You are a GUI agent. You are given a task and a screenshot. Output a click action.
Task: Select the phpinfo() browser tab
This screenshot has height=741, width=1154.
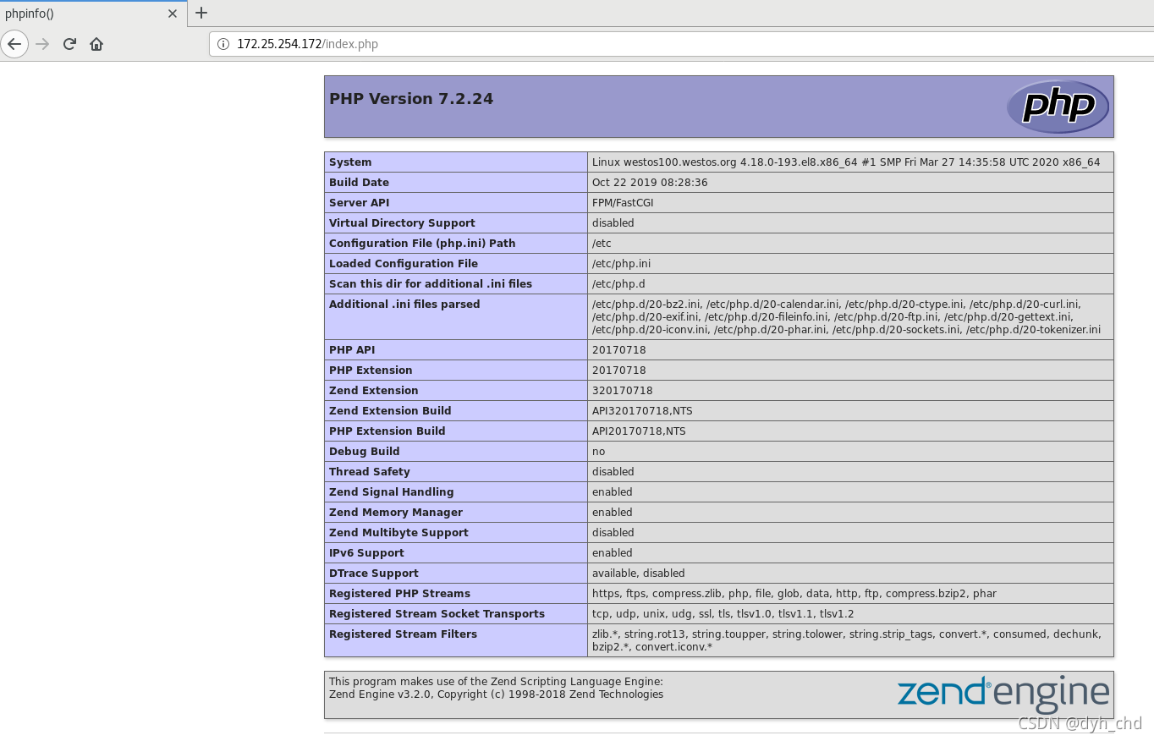pyautogui.click(x=93, y=14)
